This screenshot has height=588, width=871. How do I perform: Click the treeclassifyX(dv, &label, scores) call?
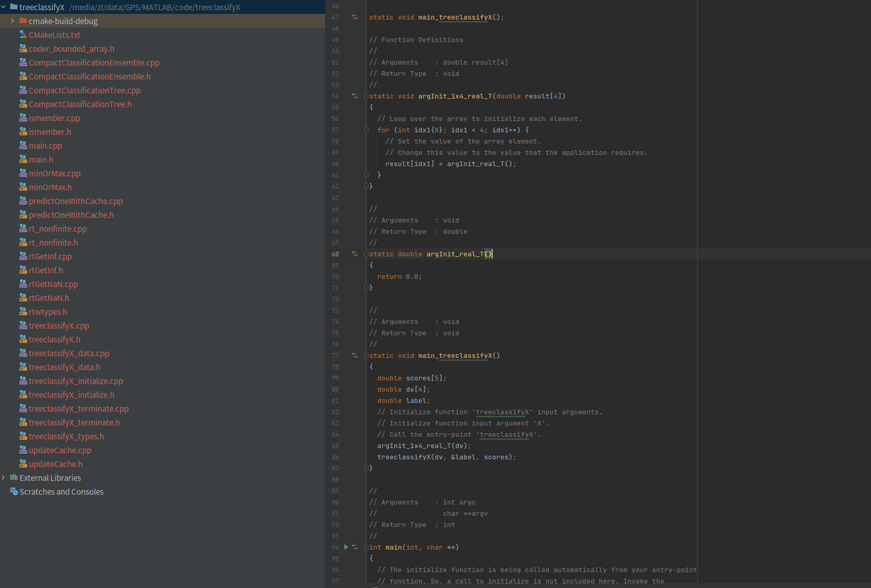click(447, 457)
